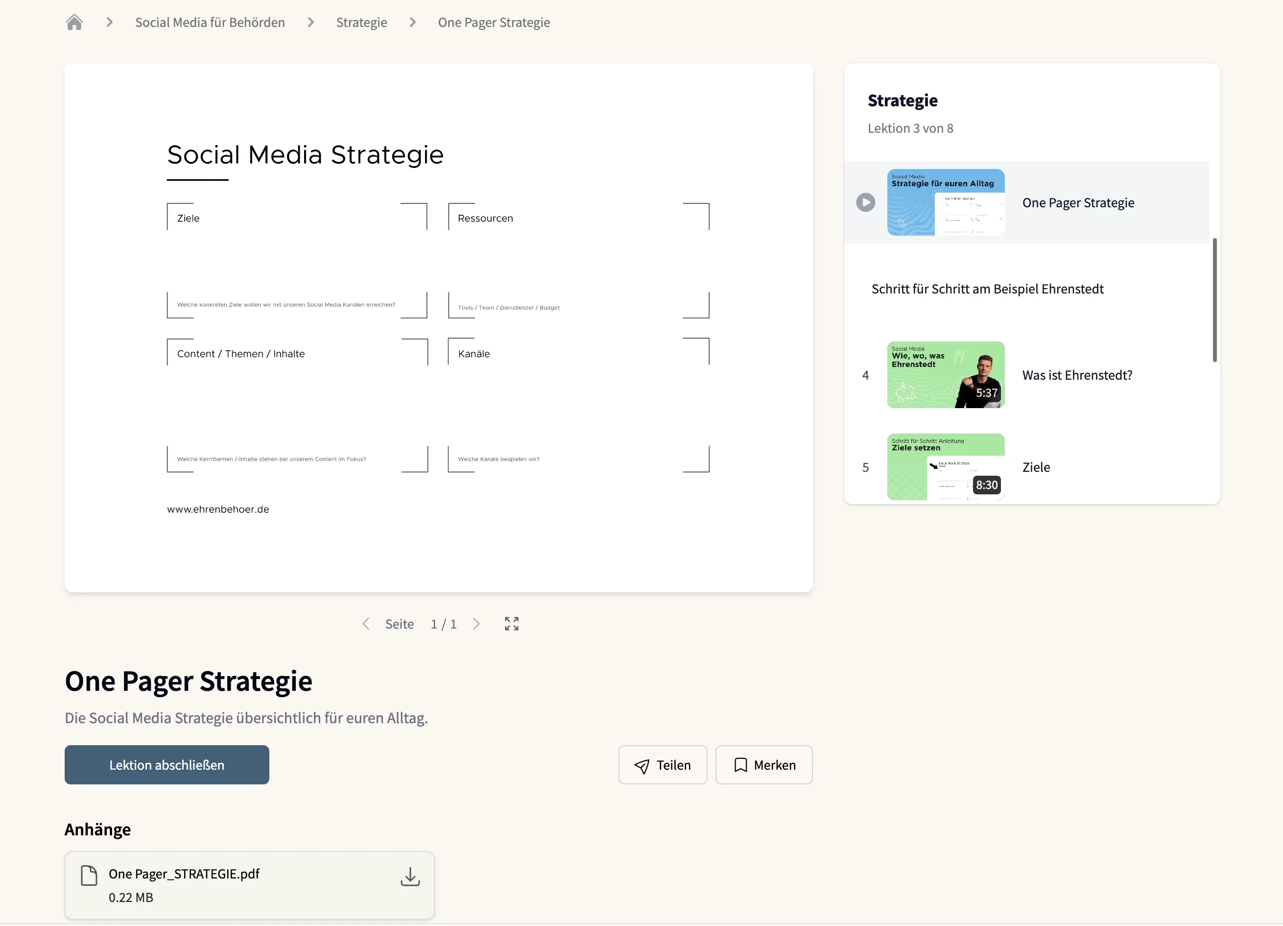1283x926 pixels.
Task: Open Social Media für Behörden breadcrumb
Action: [210, 23]
